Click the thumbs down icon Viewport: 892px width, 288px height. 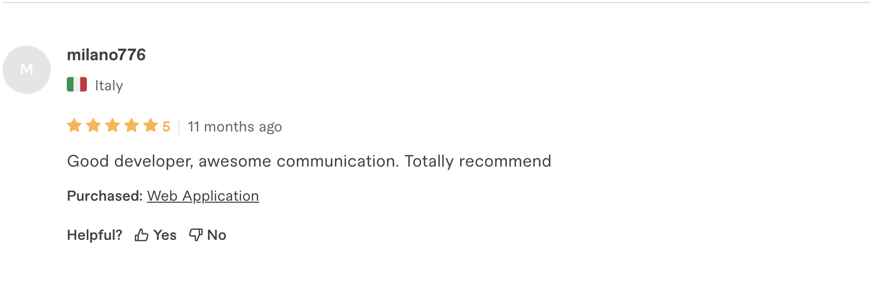click(x=195, y=235)
